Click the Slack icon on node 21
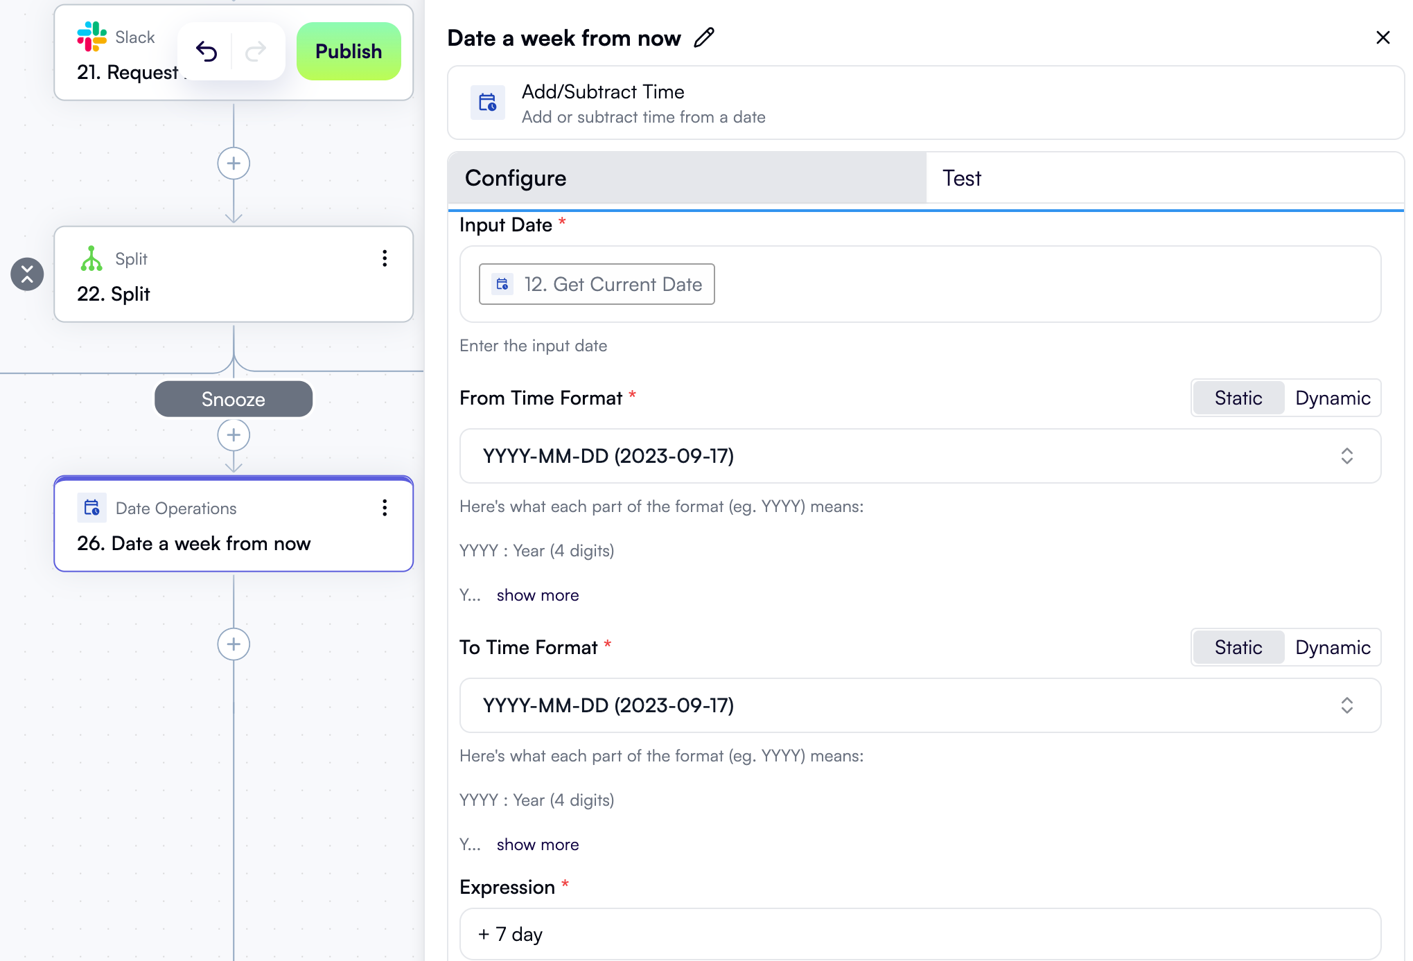The height and width of the screenshot is (961, 1413). click(92, 36)
